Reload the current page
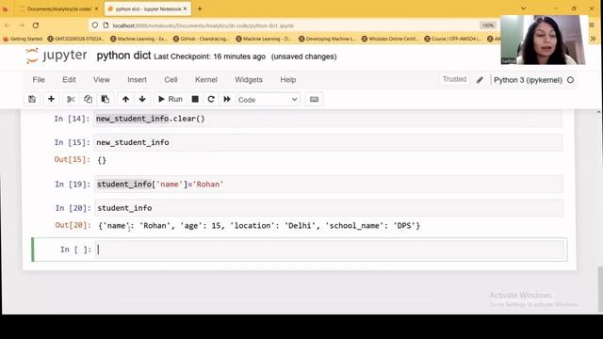 coord(36,25)
